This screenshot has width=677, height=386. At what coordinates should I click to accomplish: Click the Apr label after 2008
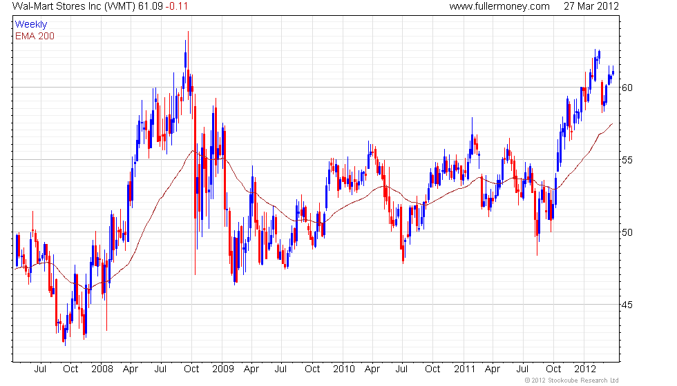(131, 369)
